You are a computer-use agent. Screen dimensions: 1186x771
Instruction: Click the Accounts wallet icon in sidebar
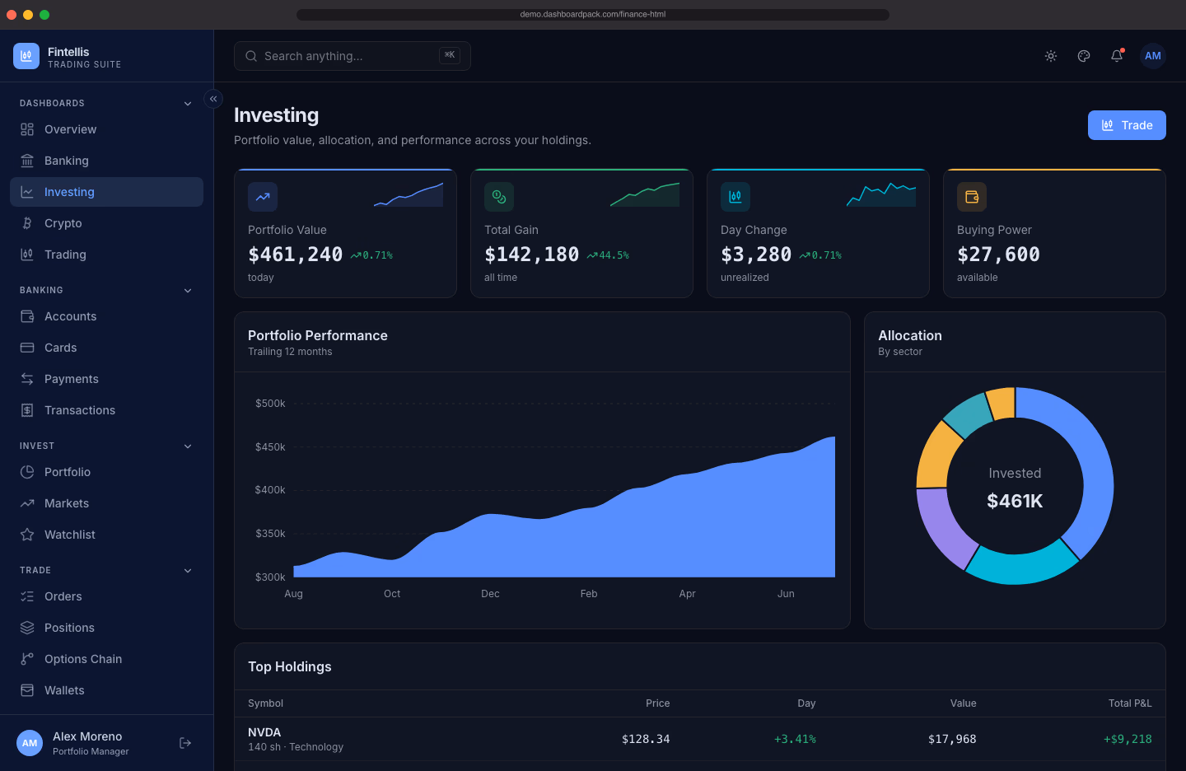click(x=27, y=316)
